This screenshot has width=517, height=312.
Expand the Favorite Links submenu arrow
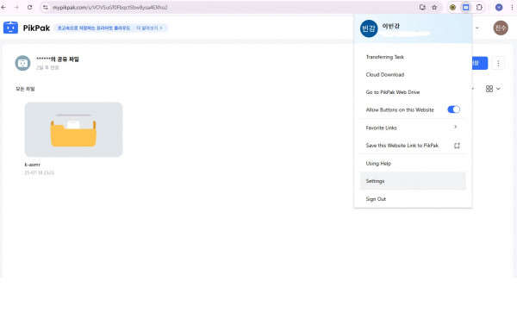coord(455,127)
